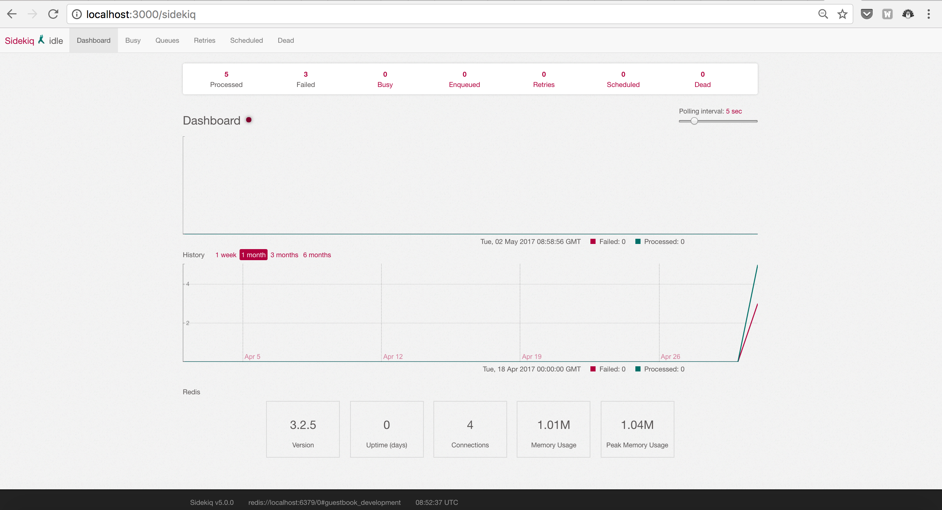This screenshot has height=510, width=942.
Task: Click the History label
Action: pyautogui.click(x=193, y=255)
